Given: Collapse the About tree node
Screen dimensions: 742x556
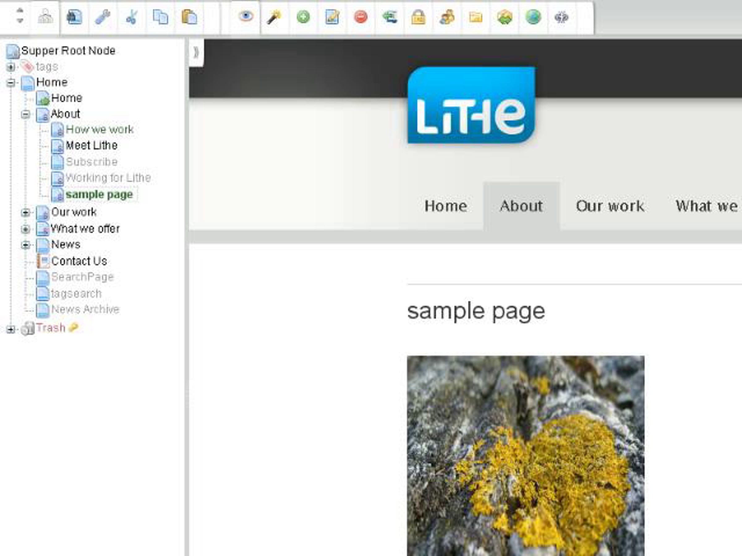Looking at the screenshot, I should coord(25,115).
